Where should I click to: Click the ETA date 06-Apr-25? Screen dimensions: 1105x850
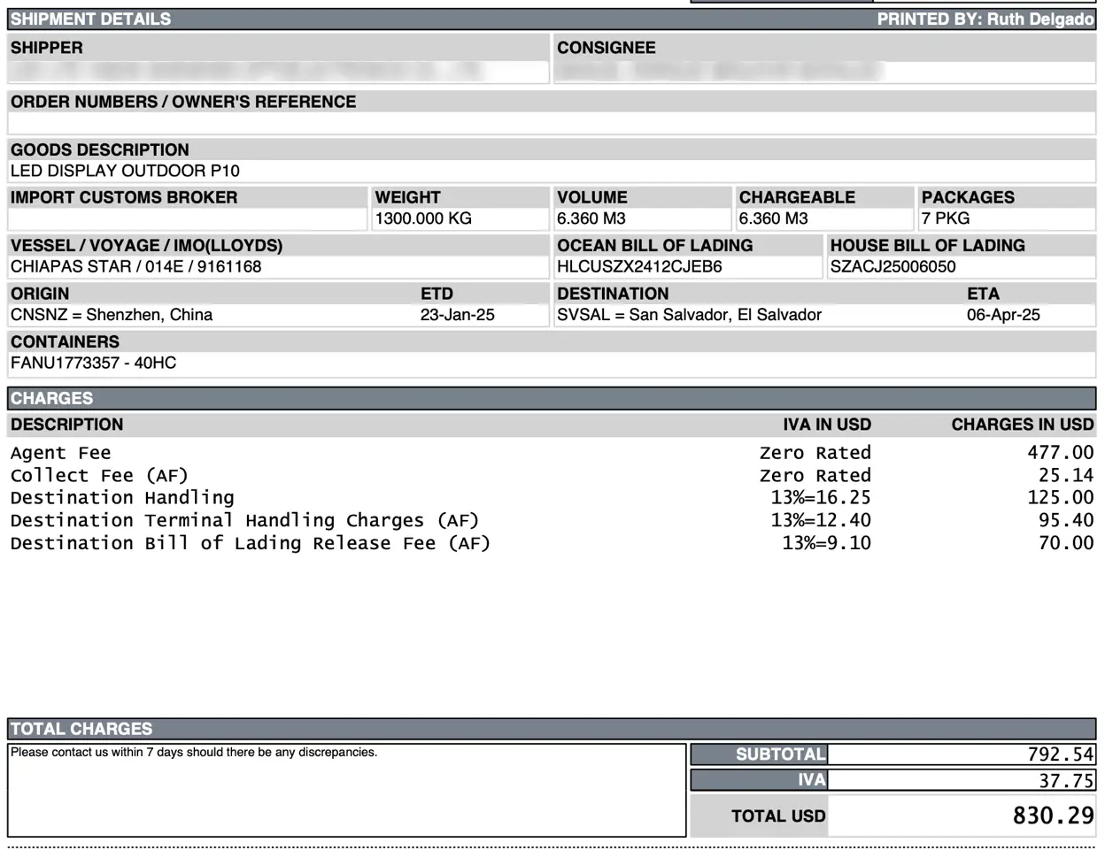pos(1003,315)
